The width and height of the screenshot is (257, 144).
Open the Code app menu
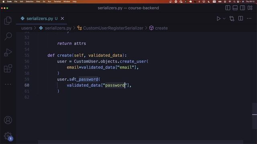coord(9,2)
